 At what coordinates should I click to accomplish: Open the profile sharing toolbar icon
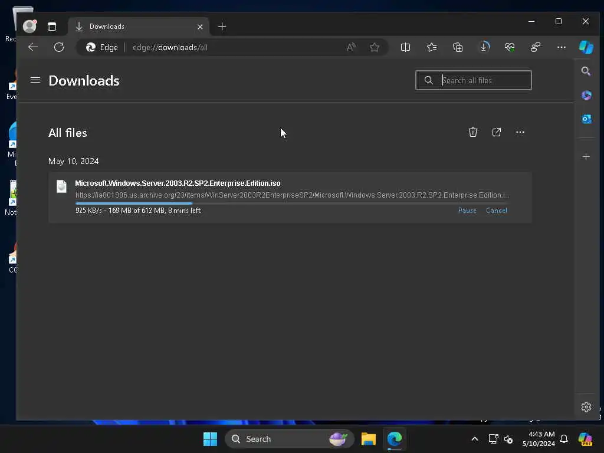click(536, 47)
